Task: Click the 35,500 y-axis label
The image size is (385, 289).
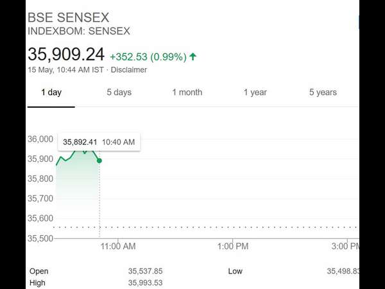Action: (x=40, y=238)
